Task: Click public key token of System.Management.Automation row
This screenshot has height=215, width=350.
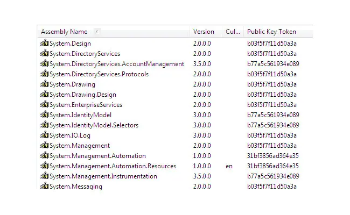Action: 273,156
